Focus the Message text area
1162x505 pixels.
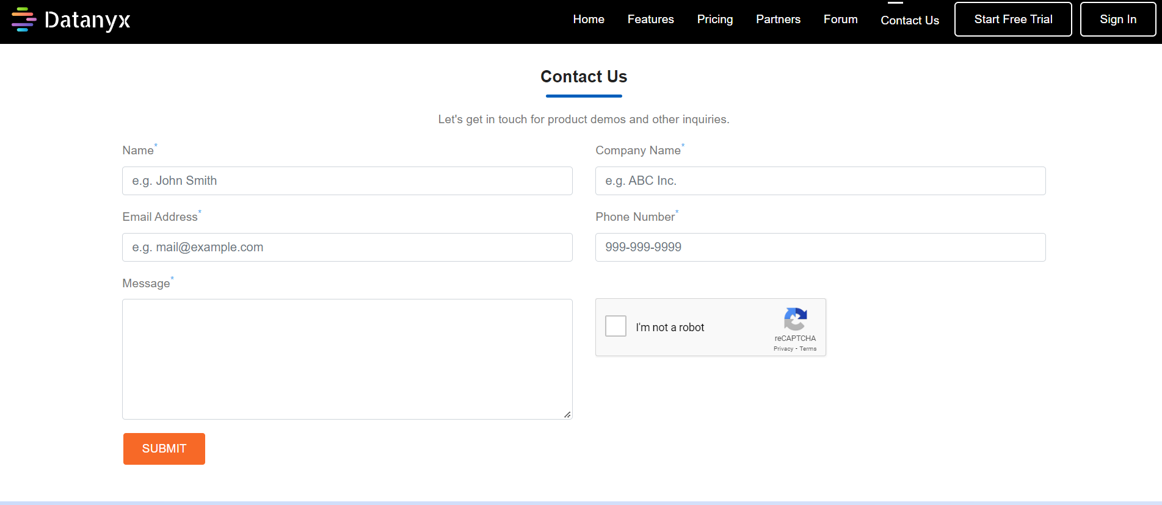point(347,359)
